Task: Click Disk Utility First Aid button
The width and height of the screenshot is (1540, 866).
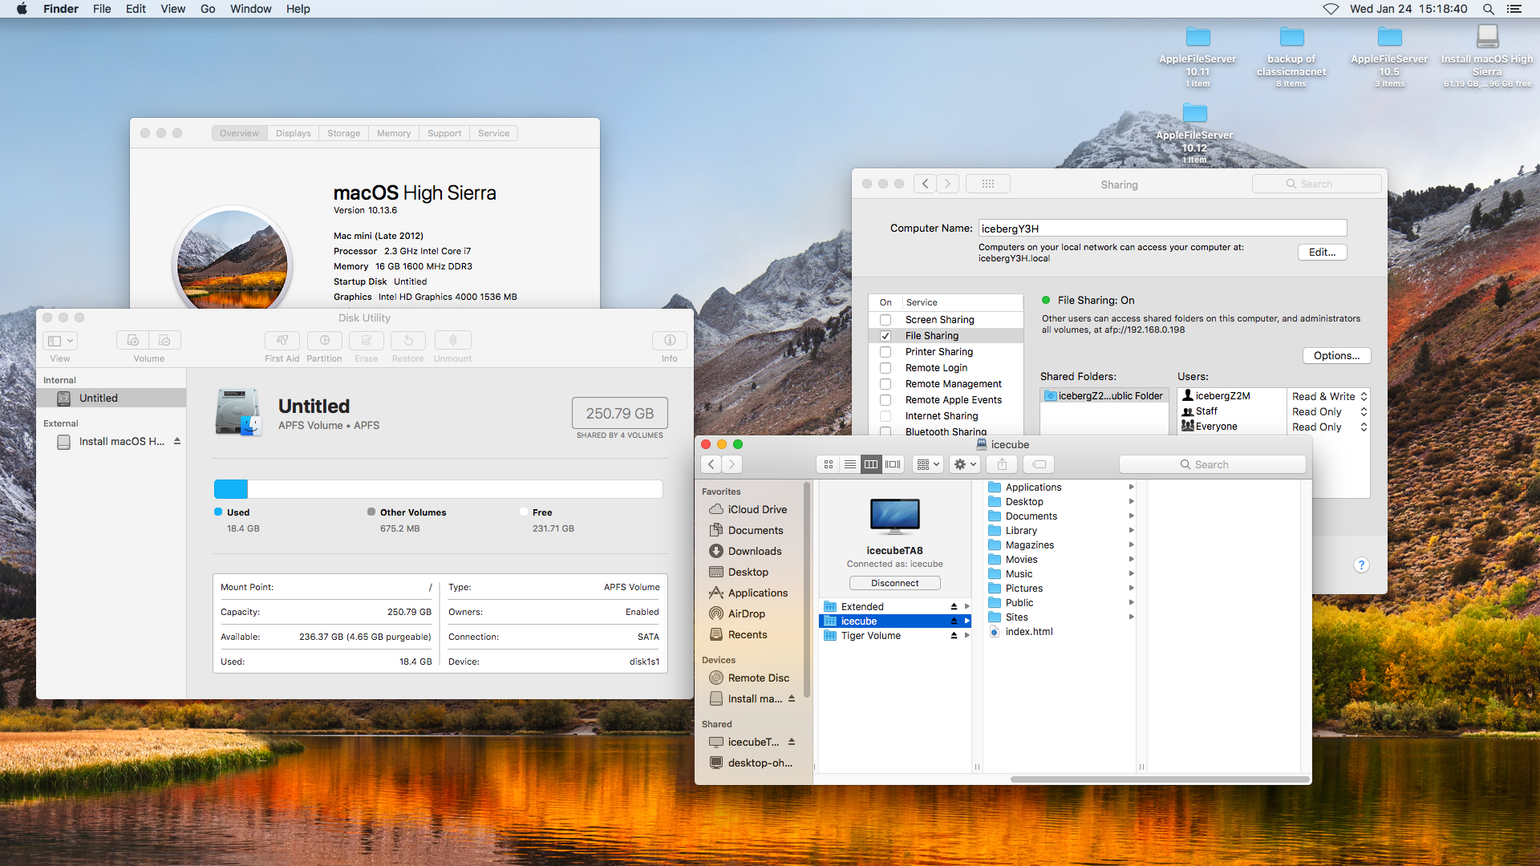Action: click(282, 341)
